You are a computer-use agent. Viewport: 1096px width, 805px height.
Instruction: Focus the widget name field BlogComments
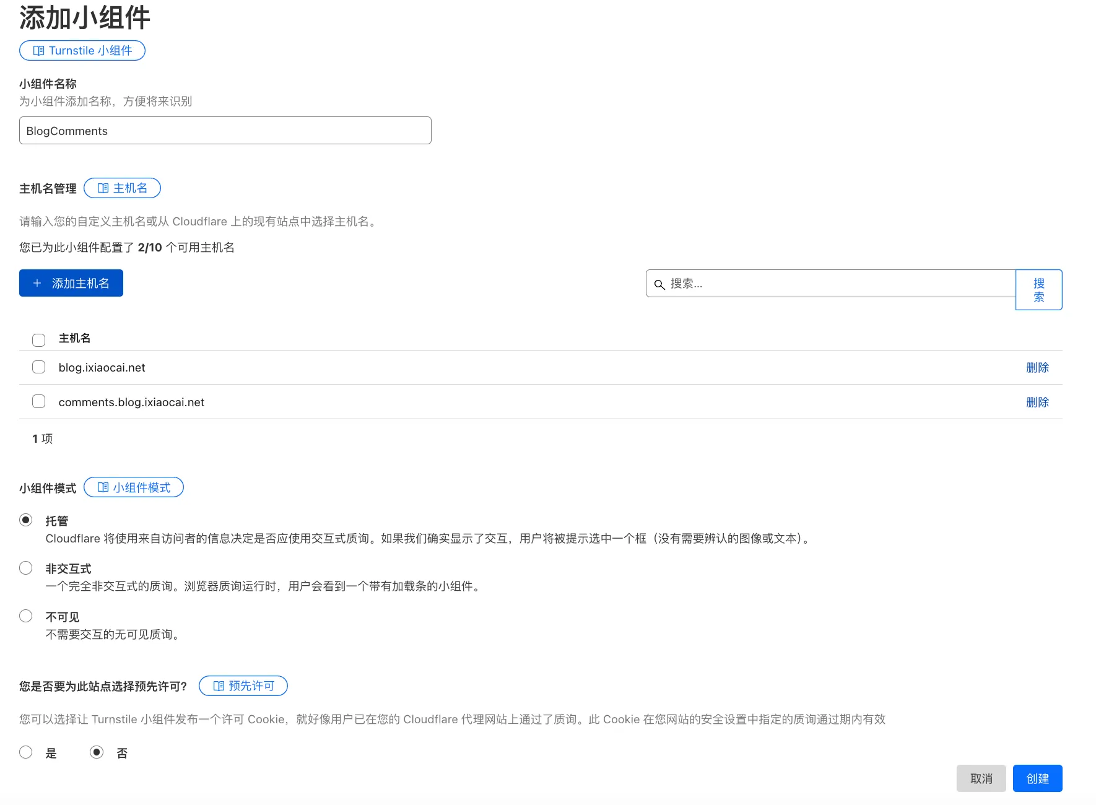pos(225,131)
